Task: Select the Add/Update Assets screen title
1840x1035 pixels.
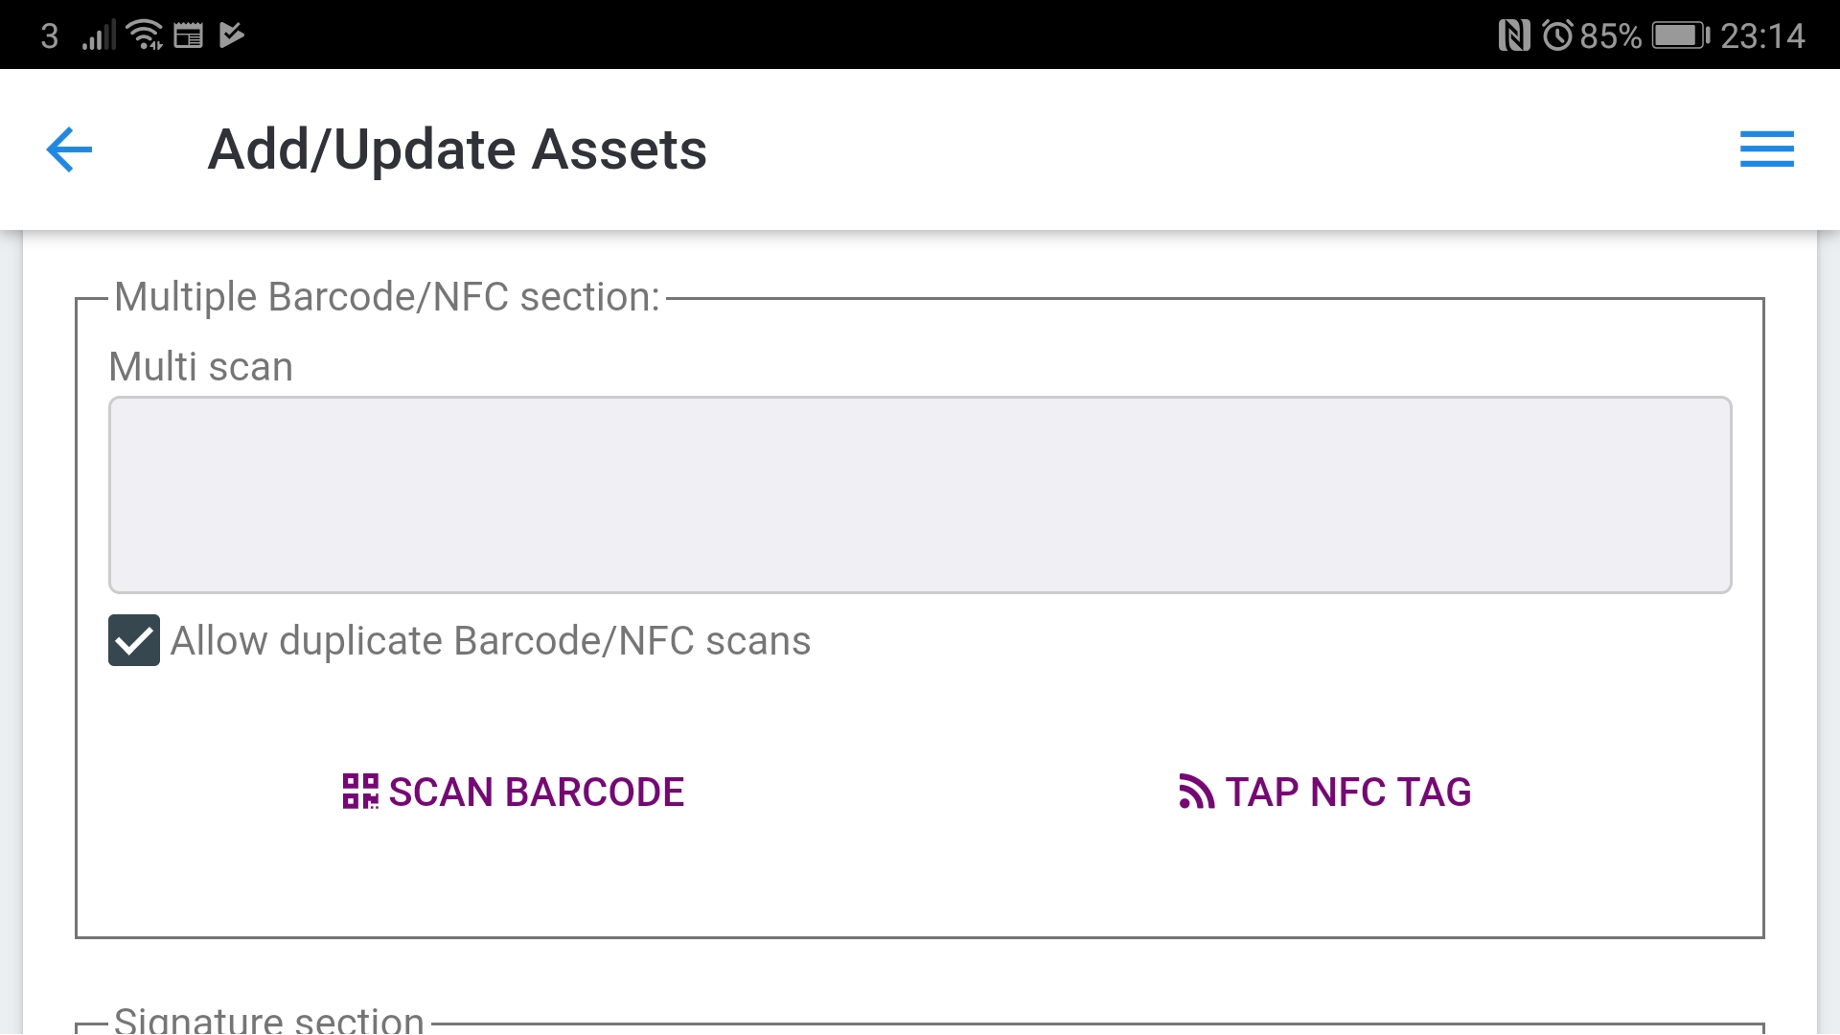Action: pyautogui.click(x=457, y=149)
